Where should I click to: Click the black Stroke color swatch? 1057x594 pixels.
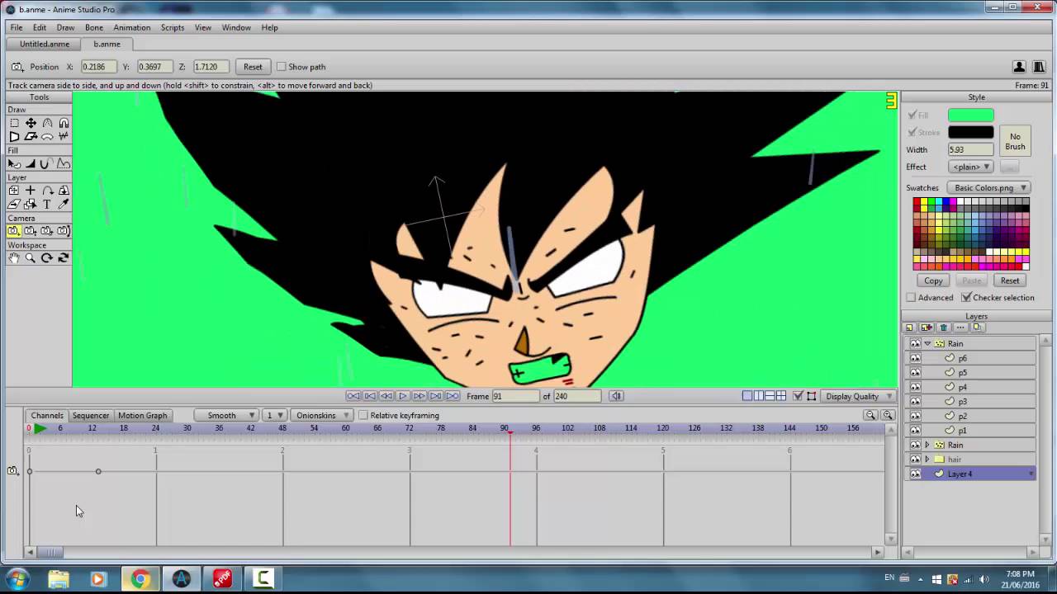[970, 132]
